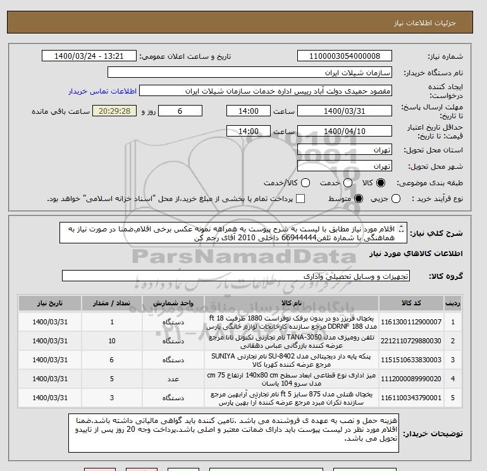Click the واحد شمارش column header

point(173,303)
